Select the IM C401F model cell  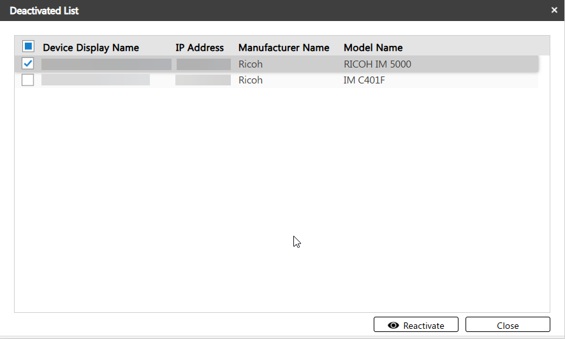point(365,80)
